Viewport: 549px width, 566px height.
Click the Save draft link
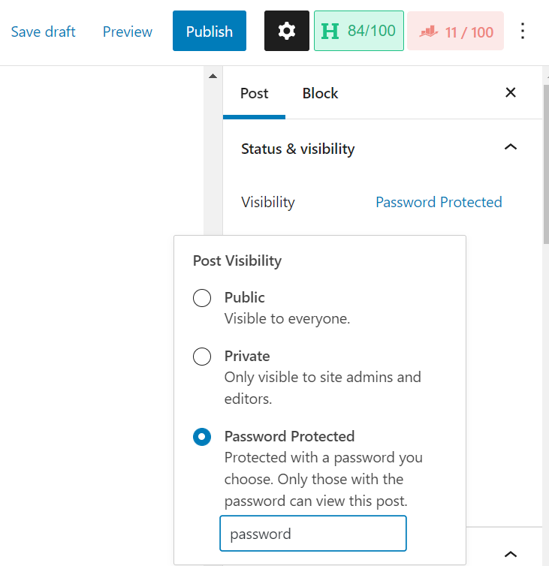pos(43,32)
